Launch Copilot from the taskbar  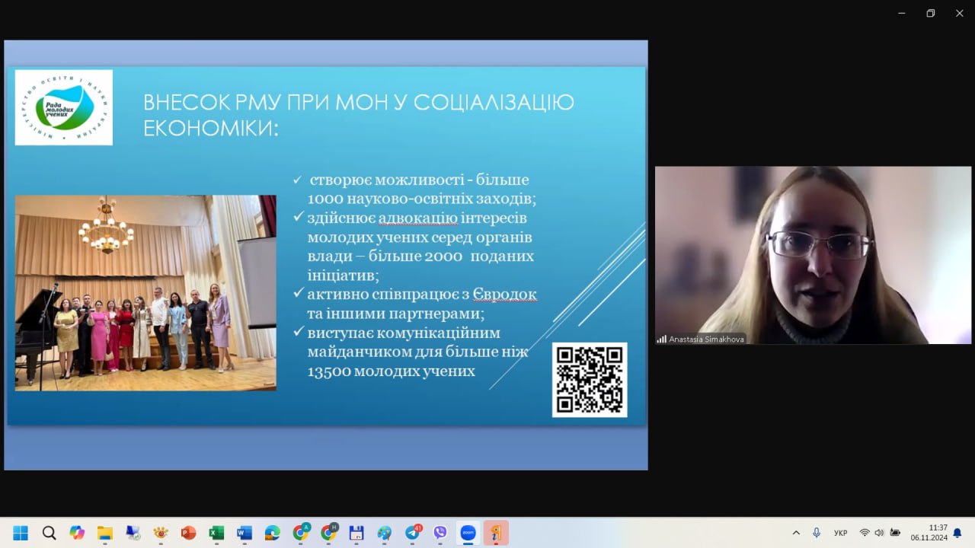click(77, 533)
